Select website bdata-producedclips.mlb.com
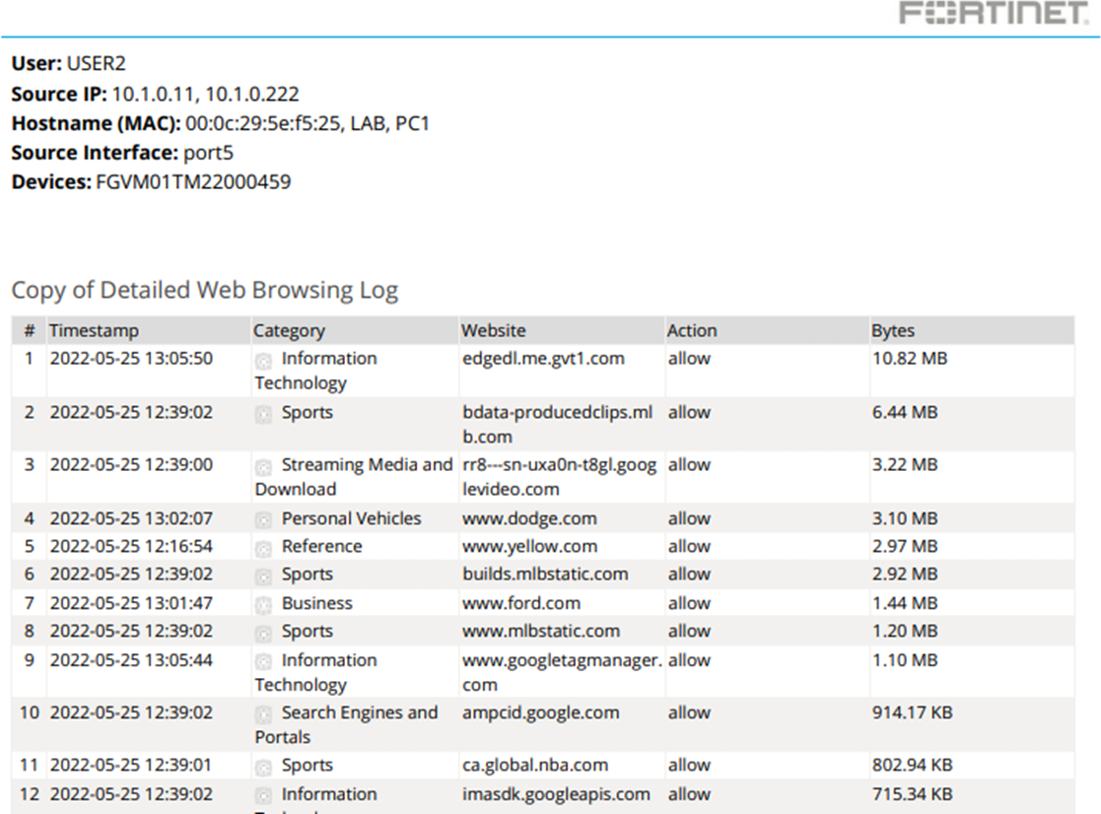 point(558,425)
